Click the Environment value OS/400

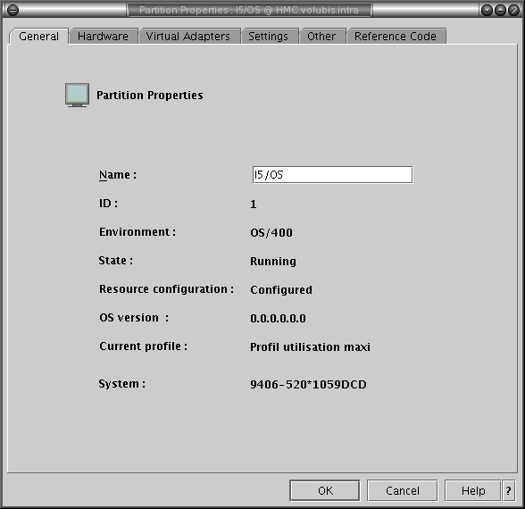click(271, 232)
